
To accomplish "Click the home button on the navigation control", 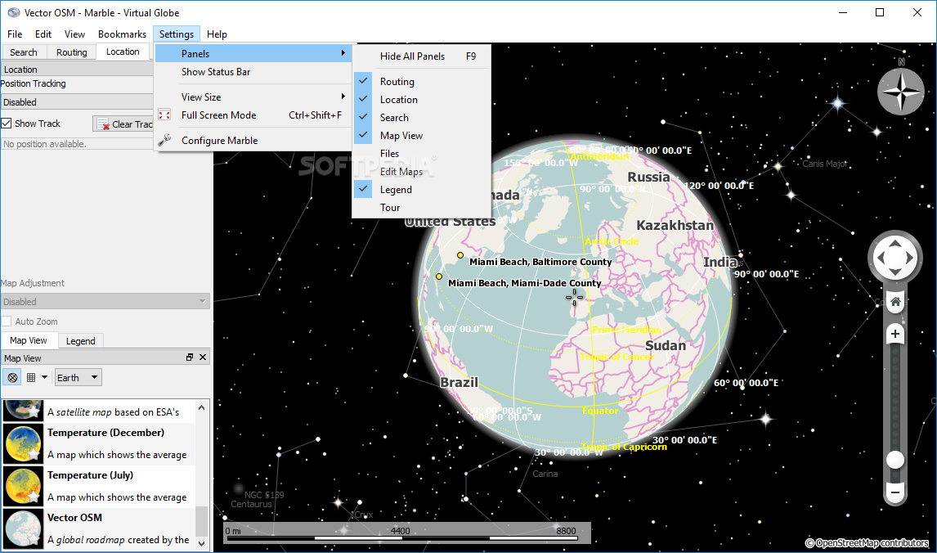I will coord(895,302).
